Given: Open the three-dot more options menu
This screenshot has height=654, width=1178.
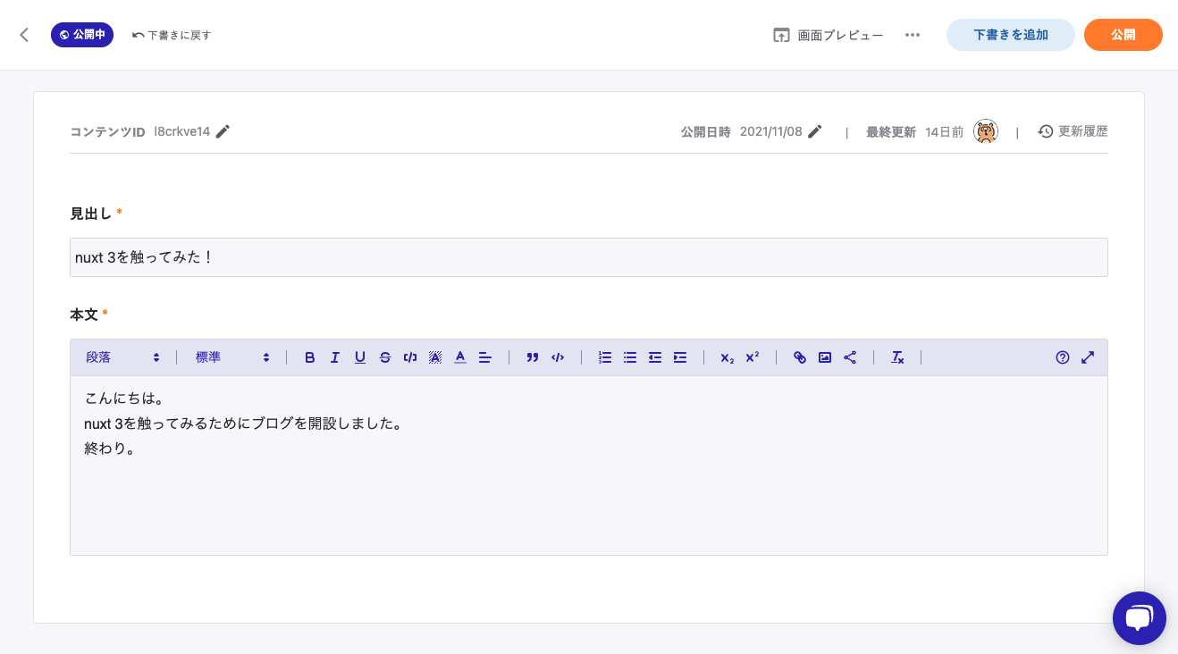Looking at the screenshot, I should 913,35.
